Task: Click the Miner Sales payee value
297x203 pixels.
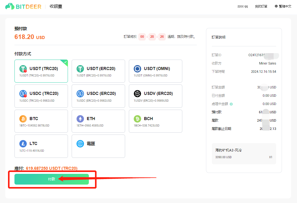Action: point(267,63)
